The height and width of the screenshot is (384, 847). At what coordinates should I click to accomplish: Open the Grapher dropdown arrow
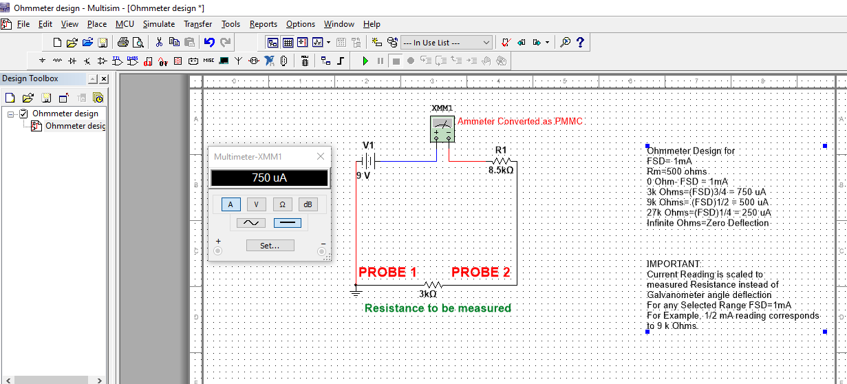click(329, 43)
